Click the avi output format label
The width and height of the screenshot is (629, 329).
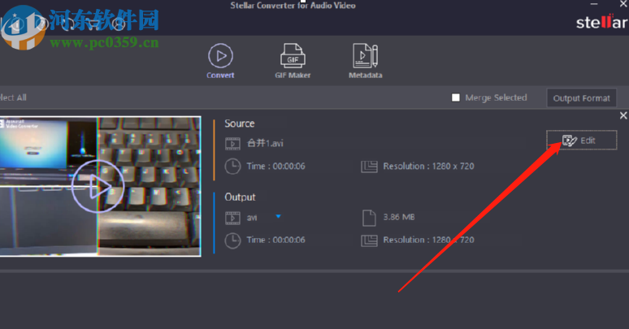pos(252,218)
